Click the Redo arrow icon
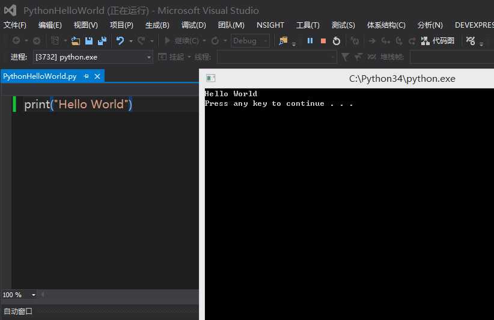 click(x=141, y=41)
